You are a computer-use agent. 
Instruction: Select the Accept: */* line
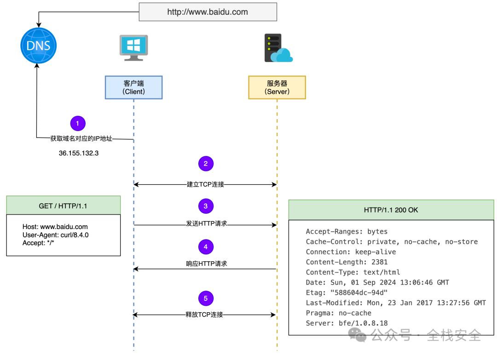tap(38, 243)
